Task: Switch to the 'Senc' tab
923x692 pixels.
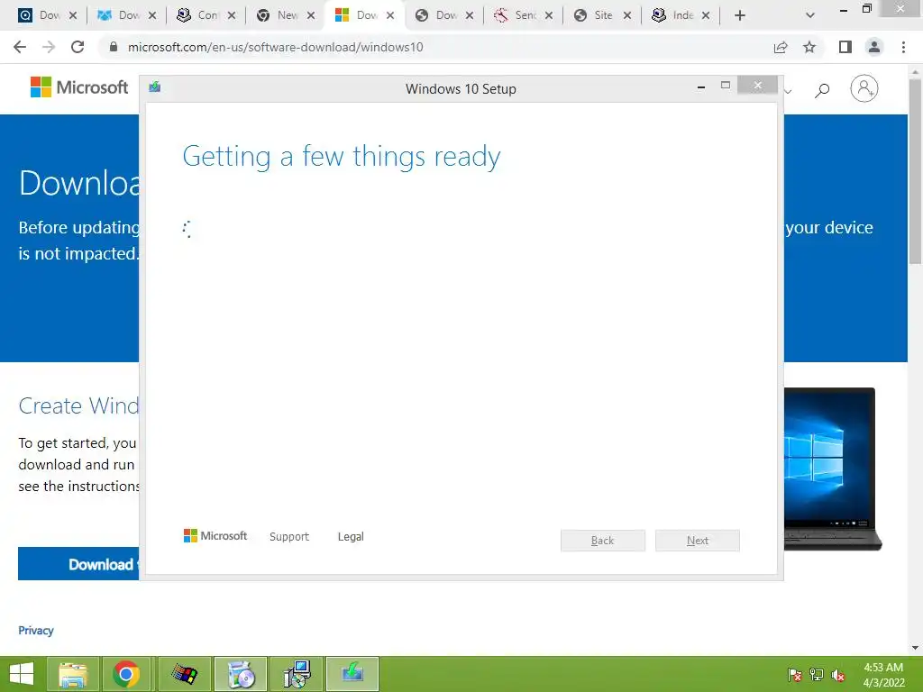Action: click(524, 15)
